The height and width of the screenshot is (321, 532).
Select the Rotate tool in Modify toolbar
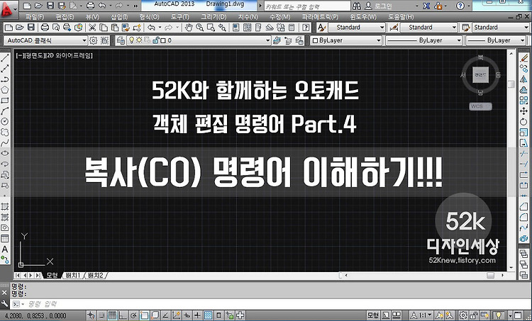click(x=524, y=122)
